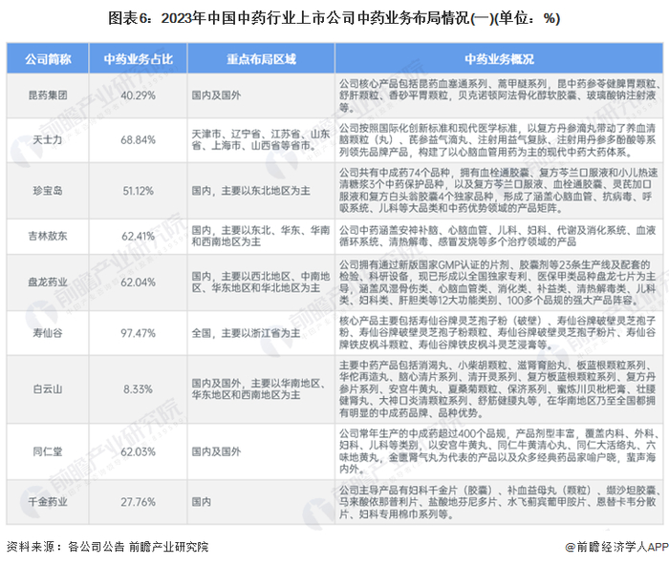Select the value '62.41%'

(138, 236)
